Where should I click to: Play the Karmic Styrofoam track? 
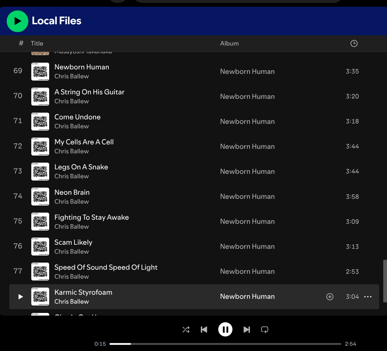[20, 297]
